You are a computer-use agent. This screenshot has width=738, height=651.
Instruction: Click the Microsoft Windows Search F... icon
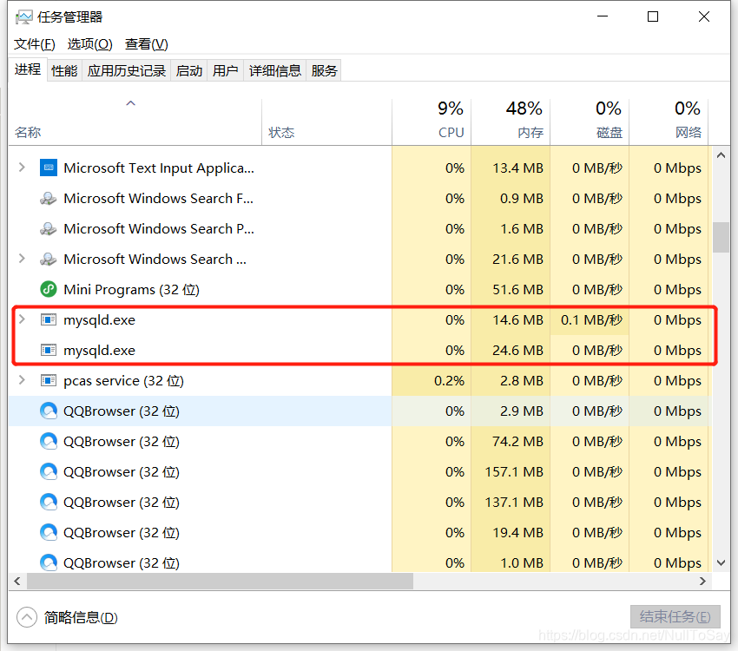49,198
